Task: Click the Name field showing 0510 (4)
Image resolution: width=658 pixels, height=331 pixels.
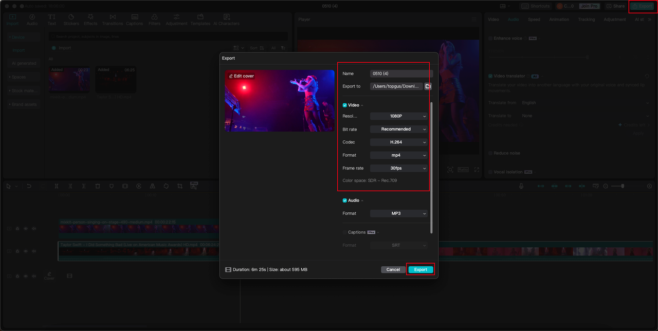Action: click(401, 73)
